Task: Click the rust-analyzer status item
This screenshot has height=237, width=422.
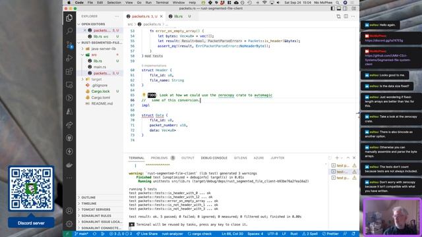Action: [173, 234]
